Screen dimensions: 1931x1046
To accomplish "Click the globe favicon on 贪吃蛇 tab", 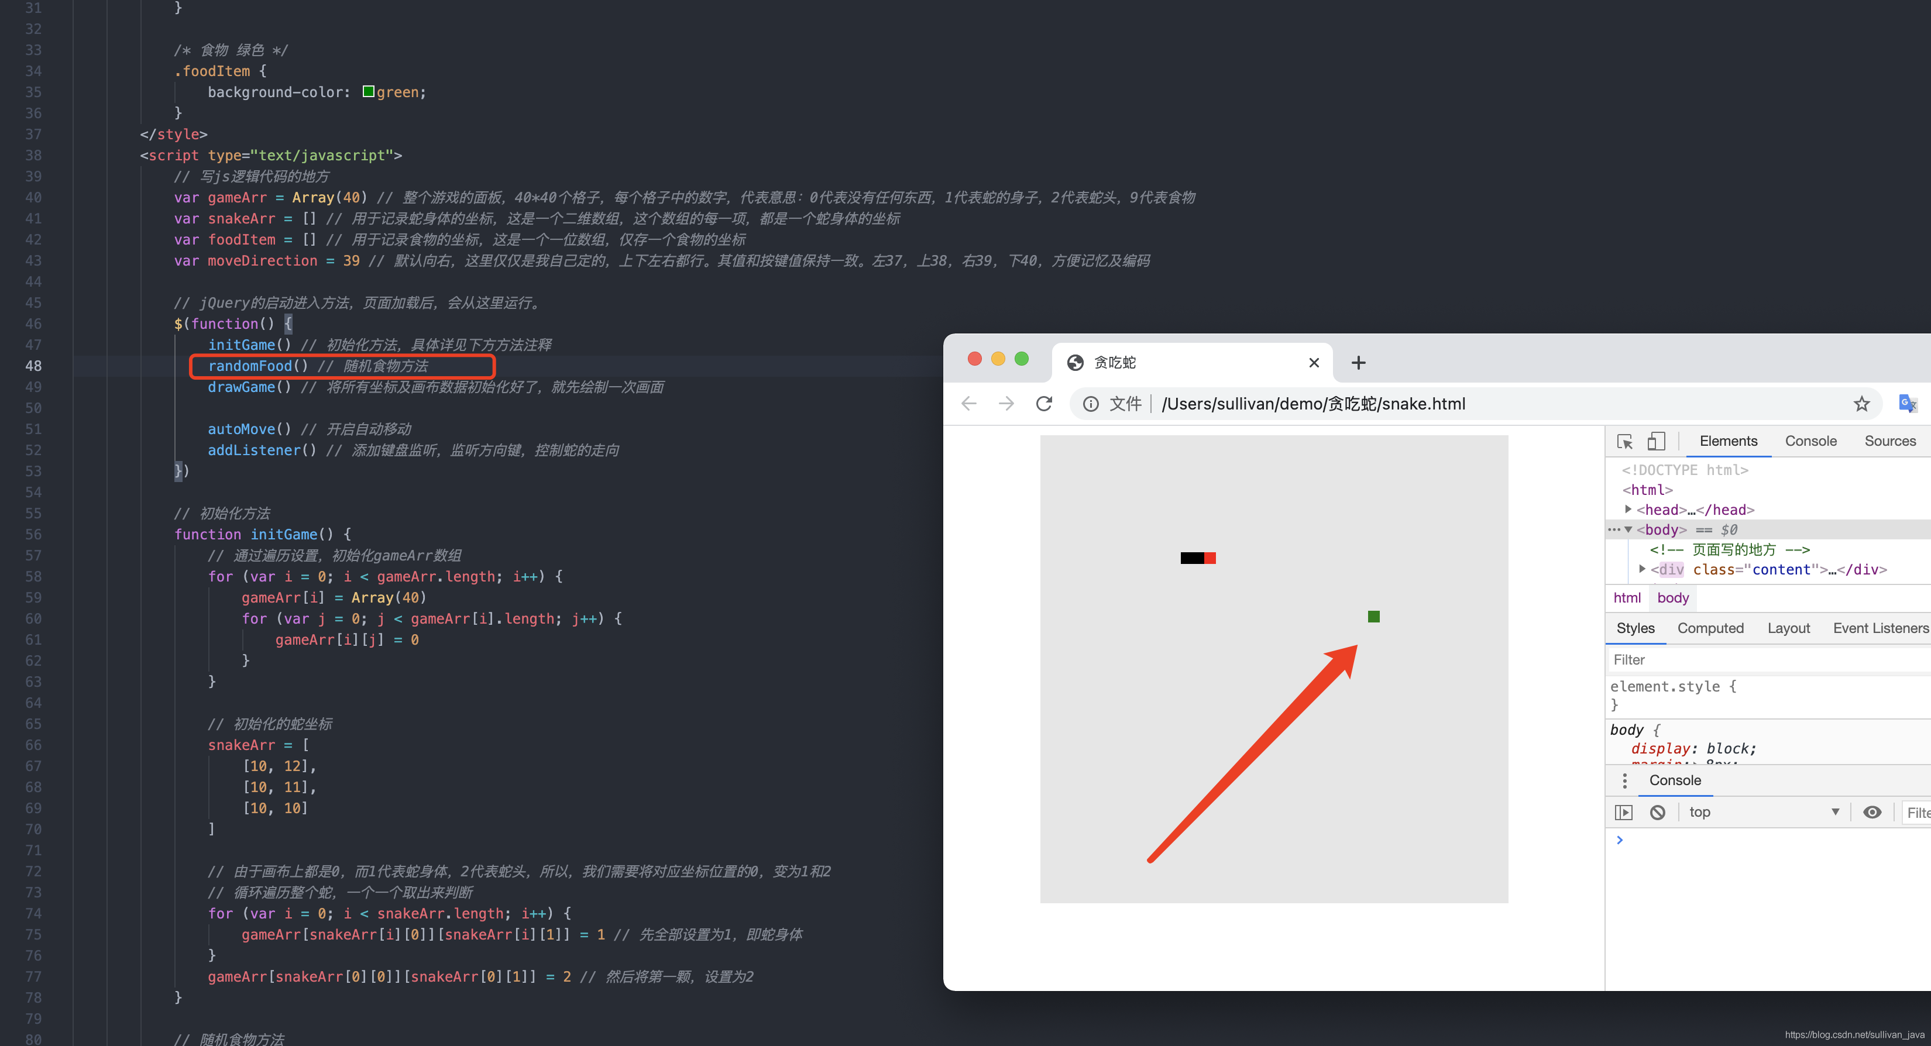I will click(x=1075, y=363).
